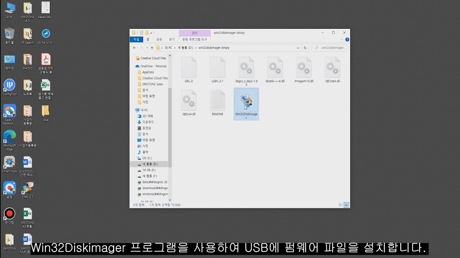Select the QtGui4.dll file
This screenshot has width=460, height=258.
click(x=189, y=103)
